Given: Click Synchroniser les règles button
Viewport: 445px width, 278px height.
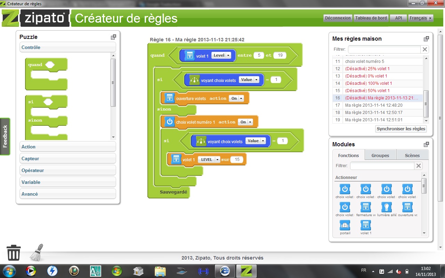Looking at the screenshot, I should (x=401, y=129).
